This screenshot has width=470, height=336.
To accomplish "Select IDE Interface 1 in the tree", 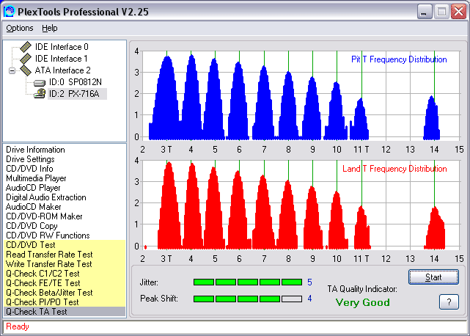I will pyautogui.click(x=62, y=59).
